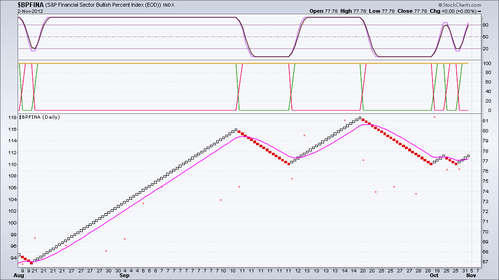Click the 110 label on the left price axis
The image size is (499, 280).
coord(12,164)
